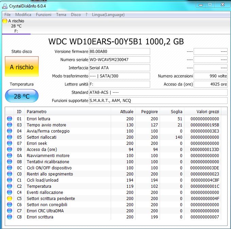This screenshot has width=231, height=229.
Task: Click threshold value 51 for Errori lettura
Action: pos(180,119)
